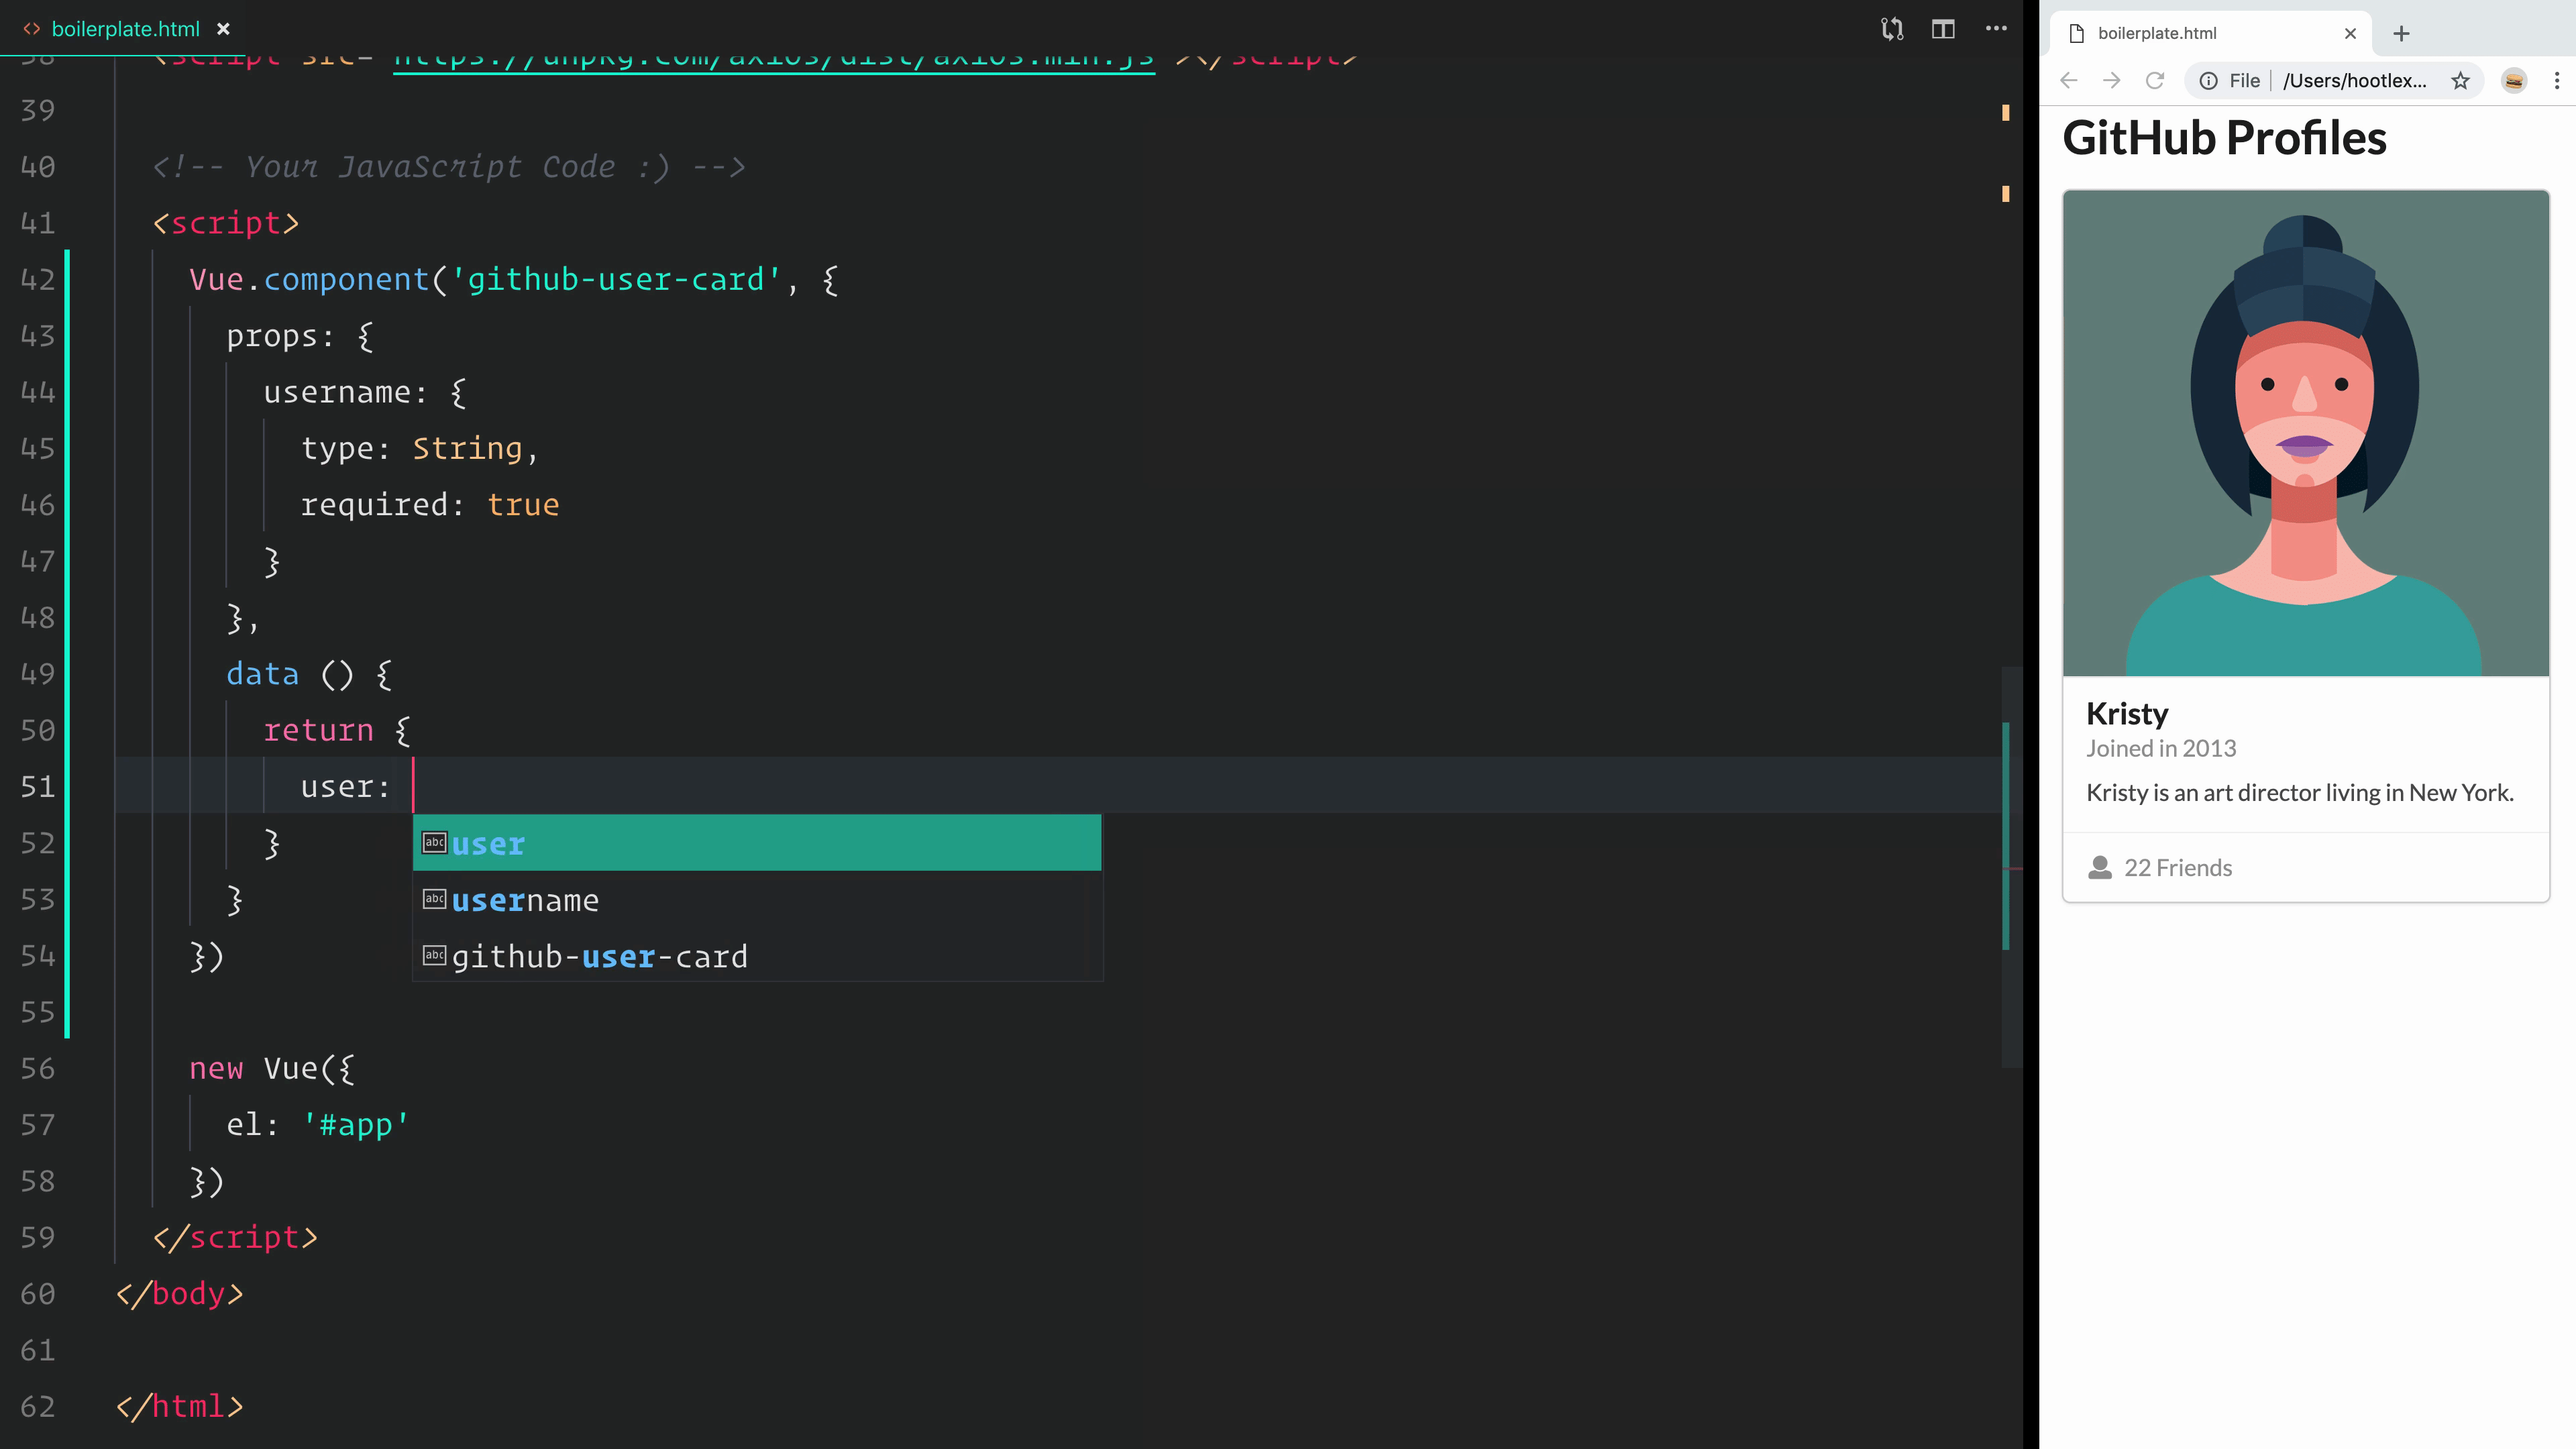Click the 'Your JavaScript Code :)' comment

click(x=448, y=166)
